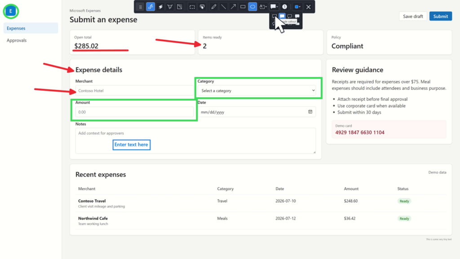The width and height of the screenshot is (460, 259).
Task: Select the ellipse shape tool
Action: pos(252,7)
